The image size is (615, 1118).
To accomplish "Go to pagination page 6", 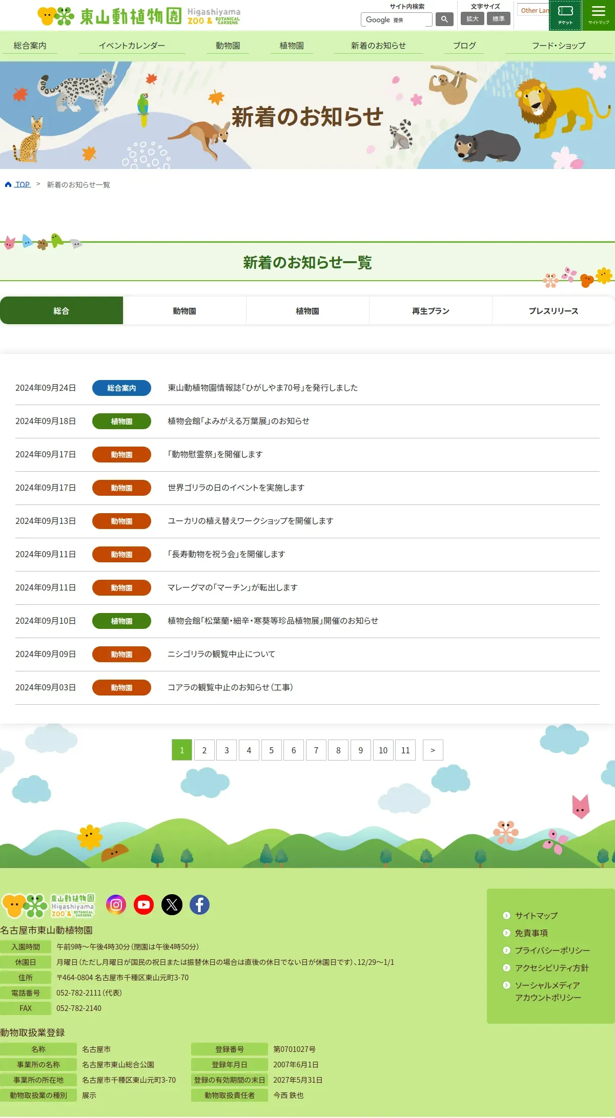I will coord(294,750).
